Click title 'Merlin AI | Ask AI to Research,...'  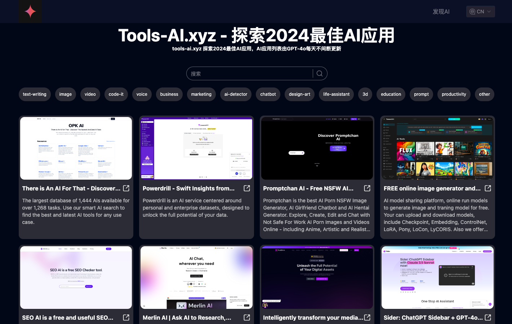187,318
